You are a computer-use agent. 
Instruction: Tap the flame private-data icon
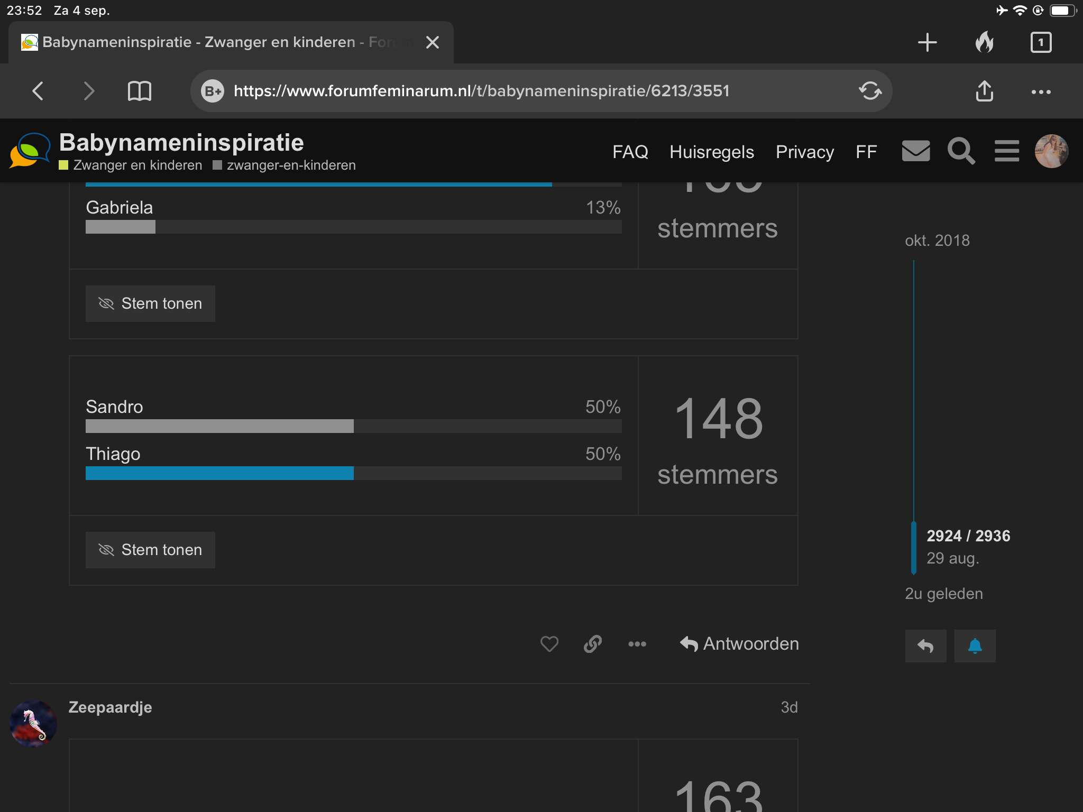click(984, 42)
